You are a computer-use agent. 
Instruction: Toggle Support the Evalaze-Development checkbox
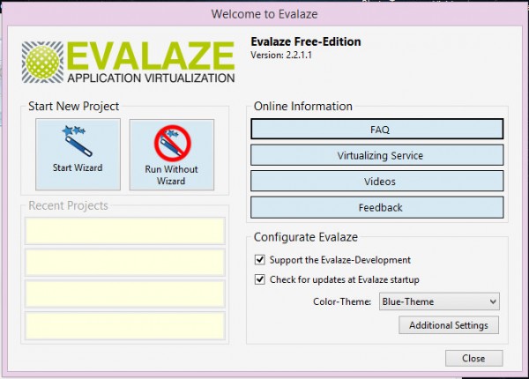coord(259,260)
